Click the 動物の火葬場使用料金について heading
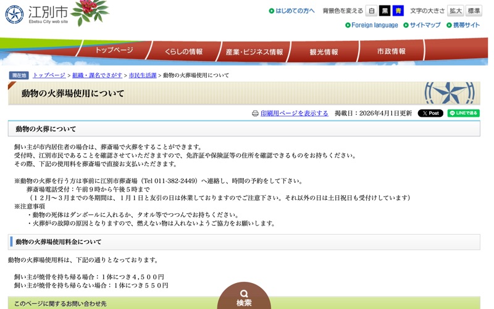 (59, 242)
